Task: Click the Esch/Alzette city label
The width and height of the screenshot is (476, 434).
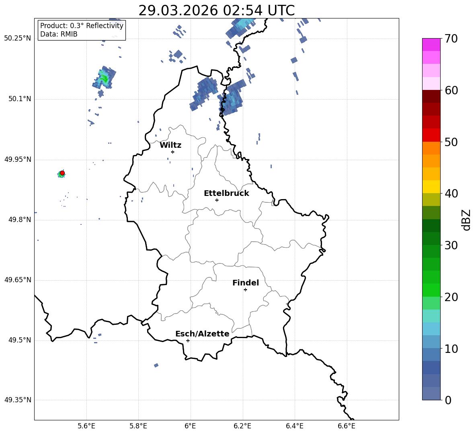Action: 202,334
